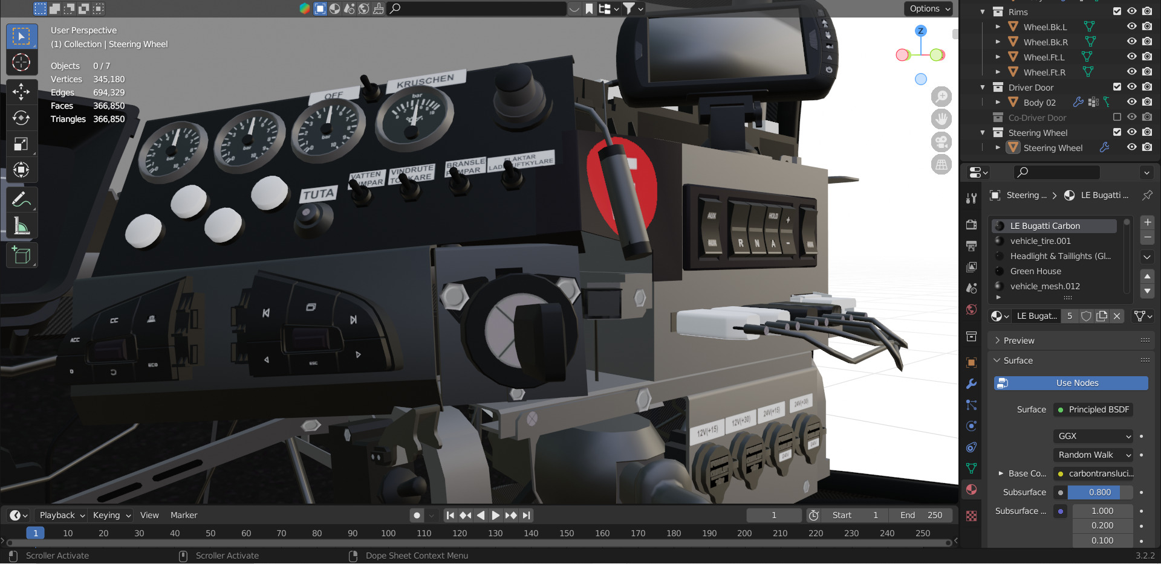Open the Keying menu
The height and width of the screenshot is (564, 1161).
(x=111, y=515)
